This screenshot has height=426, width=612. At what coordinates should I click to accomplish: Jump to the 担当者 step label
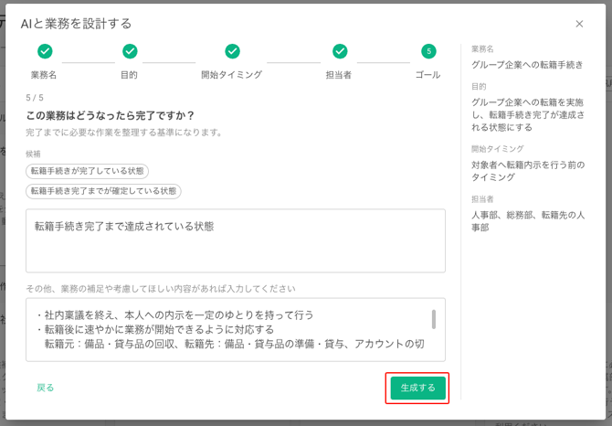(x=339, y=75)
